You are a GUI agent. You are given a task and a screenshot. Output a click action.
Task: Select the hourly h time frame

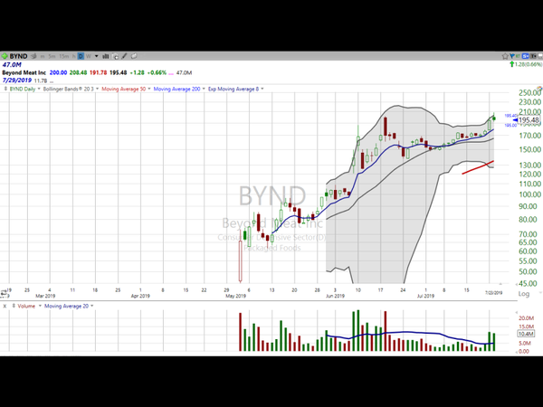(x=74, y=56)
